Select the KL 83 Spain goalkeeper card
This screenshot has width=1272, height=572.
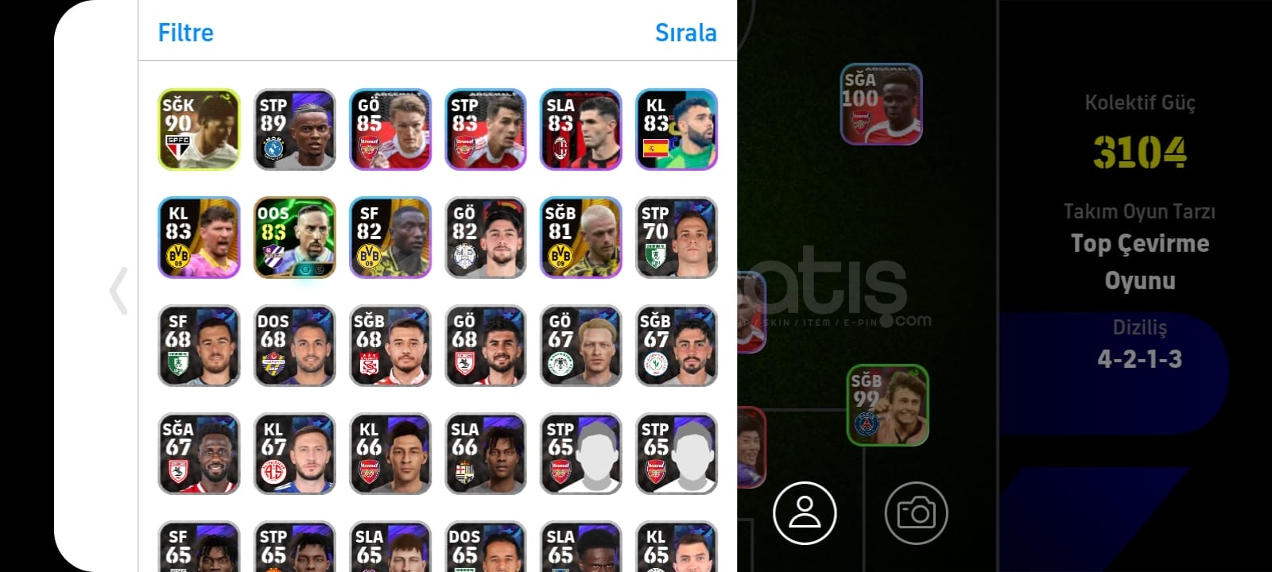[677, 129]
